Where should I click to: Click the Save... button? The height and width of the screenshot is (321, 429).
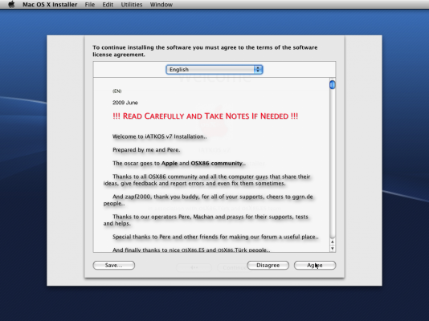pos(114,265)
